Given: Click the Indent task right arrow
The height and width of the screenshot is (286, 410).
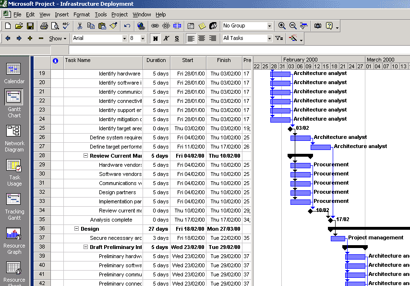Looking at the screenshot, I should (19, 38).
